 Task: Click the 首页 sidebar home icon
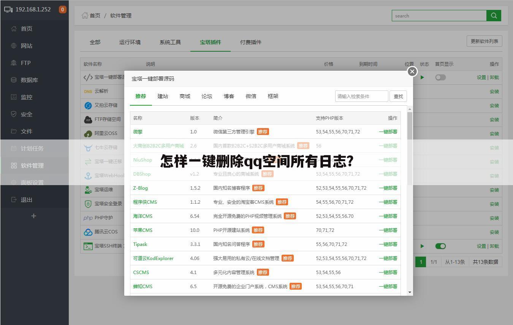[14, 29]
